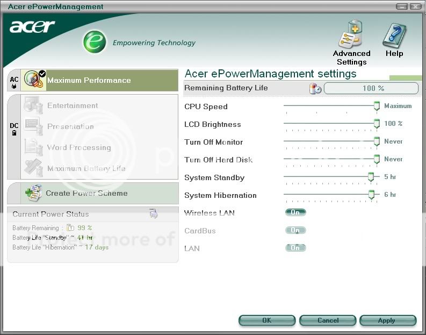Click the Remaining Battery Life clock icon

click(x=315, y=88)
